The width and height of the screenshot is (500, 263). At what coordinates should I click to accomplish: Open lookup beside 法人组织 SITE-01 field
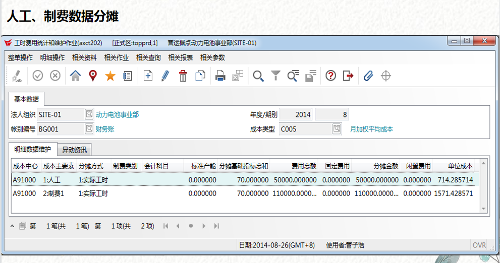coord(89,114)
